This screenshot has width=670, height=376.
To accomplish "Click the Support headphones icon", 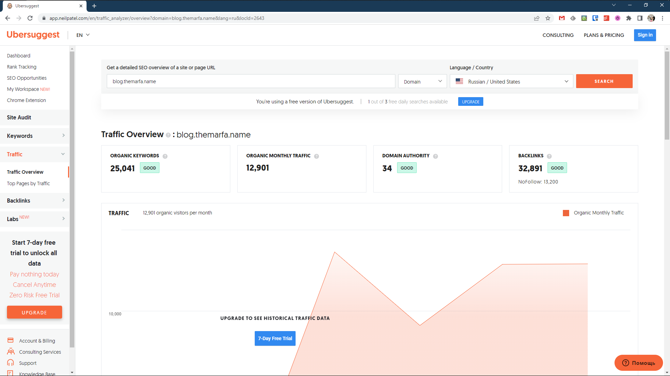I will point(10,363).
